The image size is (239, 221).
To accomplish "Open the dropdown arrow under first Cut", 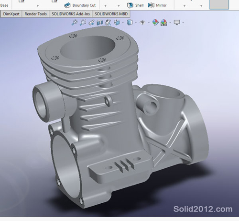I will tap(38, 6).
